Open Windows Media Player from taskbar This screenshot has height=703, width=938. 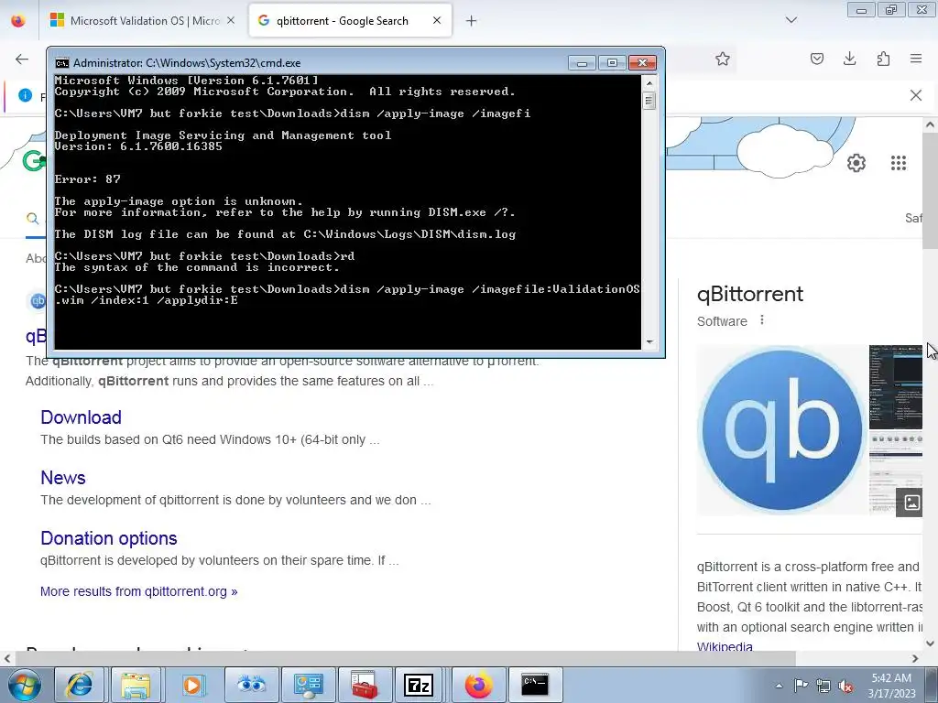[192, 685]
